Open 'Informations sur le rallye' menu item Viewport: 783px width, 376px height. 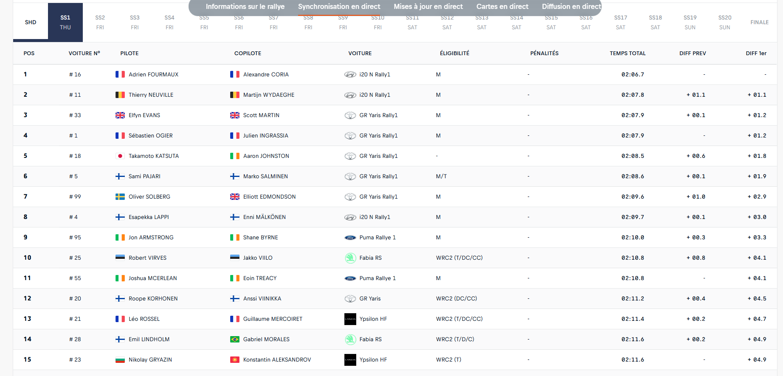[x=245, y=6]
